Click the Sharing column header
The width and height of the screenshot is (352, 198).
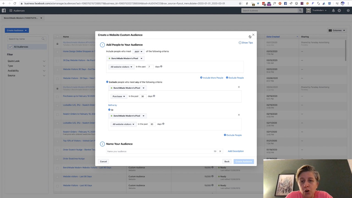pyautogui.click(x=305, y=37)
